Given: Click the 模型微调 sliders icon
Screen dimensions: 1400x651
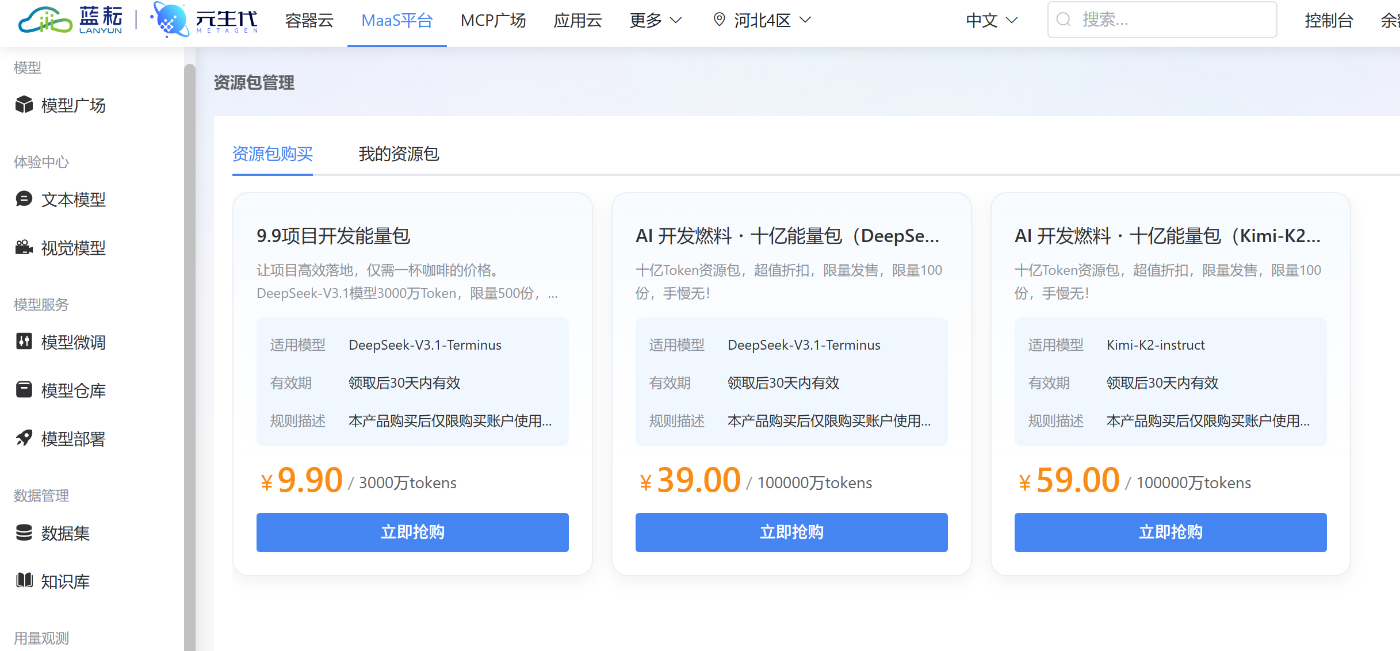Looking at the screenshot, I should point(24,342).
